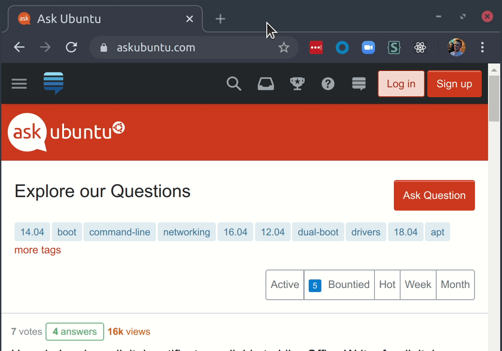Select the 12.04 tag
The image size is (502, 351).
point(273,232)
